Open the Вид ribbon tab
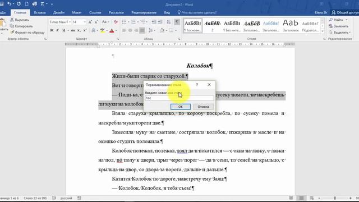Image resolution: width=359 pixels, height=202 pixels. click(167, 12)
